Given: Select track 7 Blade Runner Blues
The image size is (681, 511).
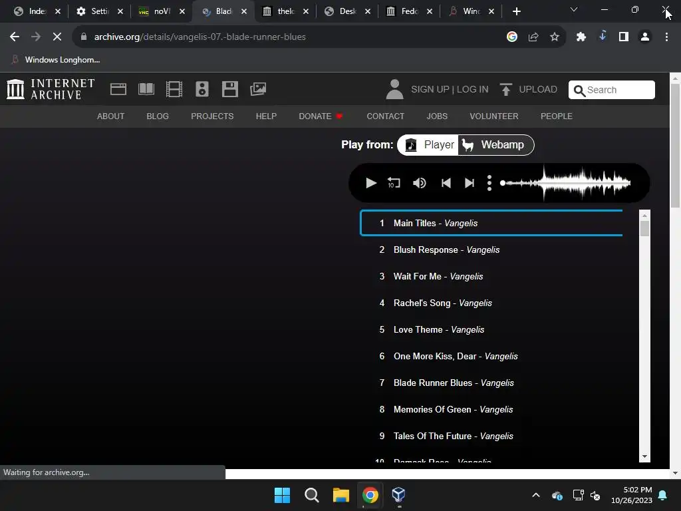Looking at the screenshot, I should pos(491,383).
